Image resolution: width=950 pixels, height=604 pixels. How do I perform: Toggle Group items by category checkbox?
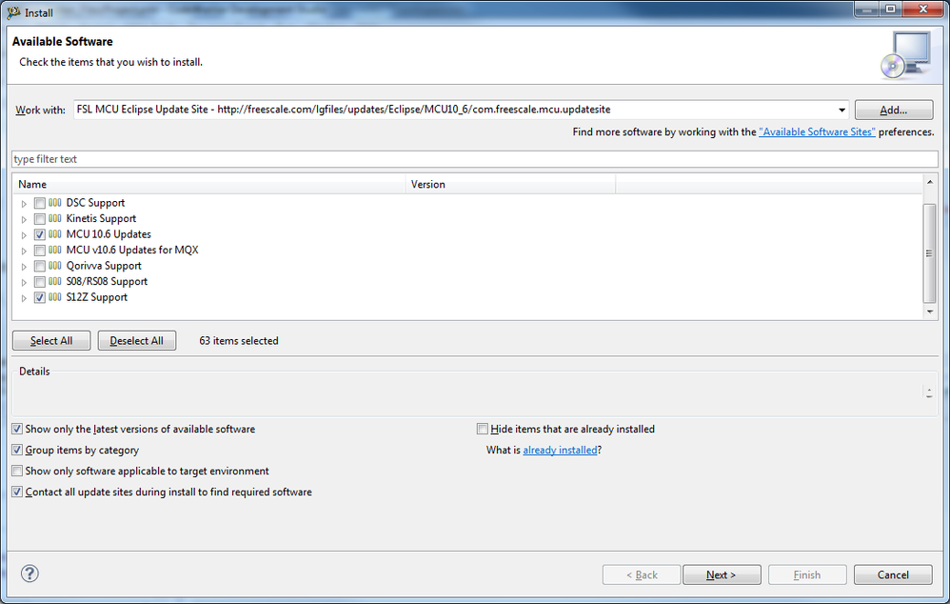point(17,450)
